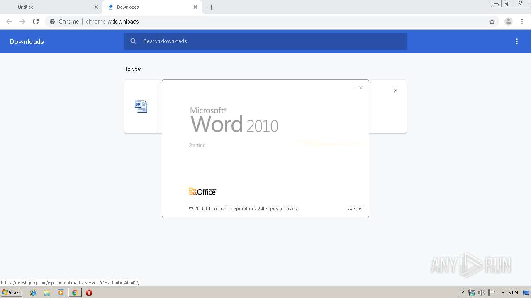This screenshot has height=298, width=531.
Task: Open Chrome profile avatar
Action: coord(509,22)
